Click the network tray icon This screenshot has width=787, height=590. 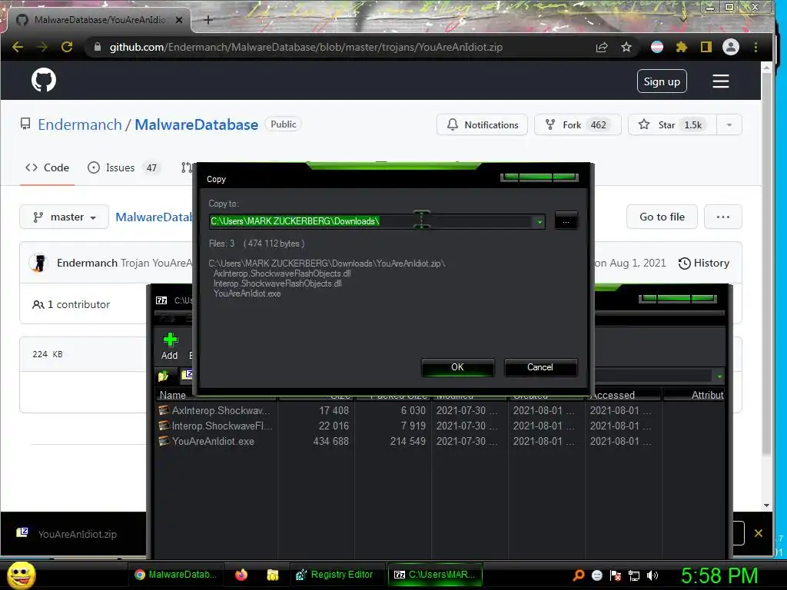(634, 575)
